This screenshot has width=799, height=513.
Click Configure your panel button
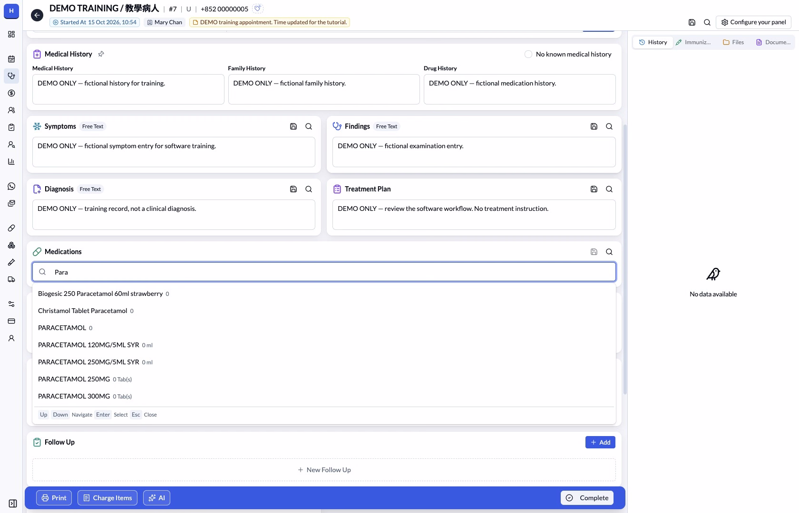point(753,22)
